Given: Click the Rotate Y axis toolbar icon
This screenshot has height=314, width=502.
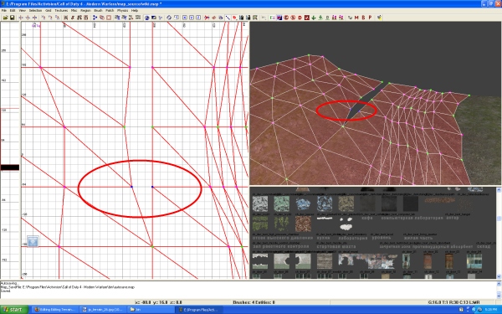Looking at the screenshot, I should pos(50,18).
